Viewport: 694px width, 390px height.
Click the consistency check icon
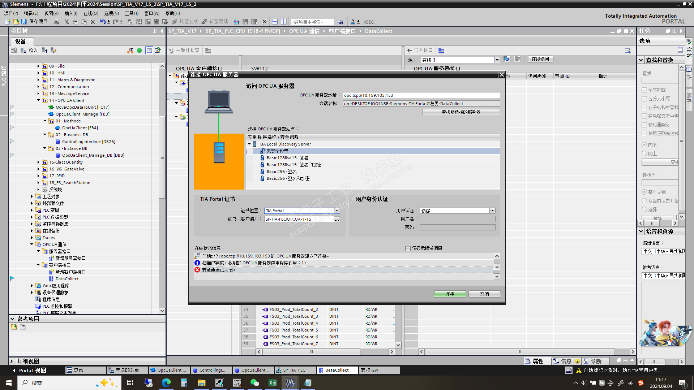(x=171, y=51)
